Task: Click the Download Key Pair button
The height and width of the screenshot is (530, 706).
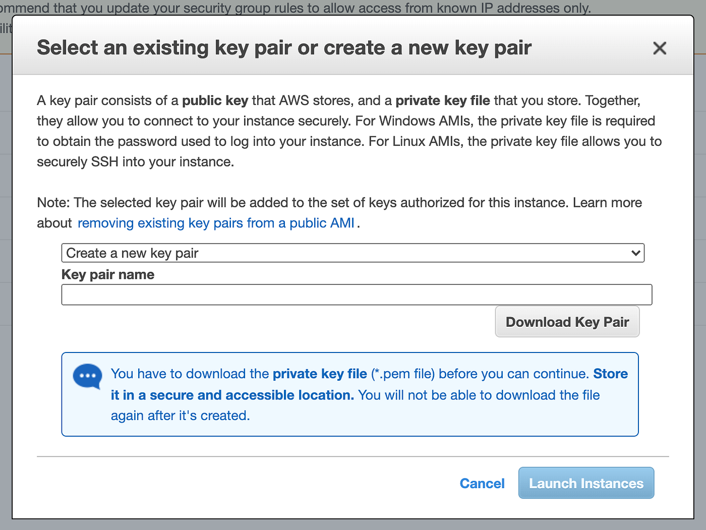Action: tap(567, 322)
